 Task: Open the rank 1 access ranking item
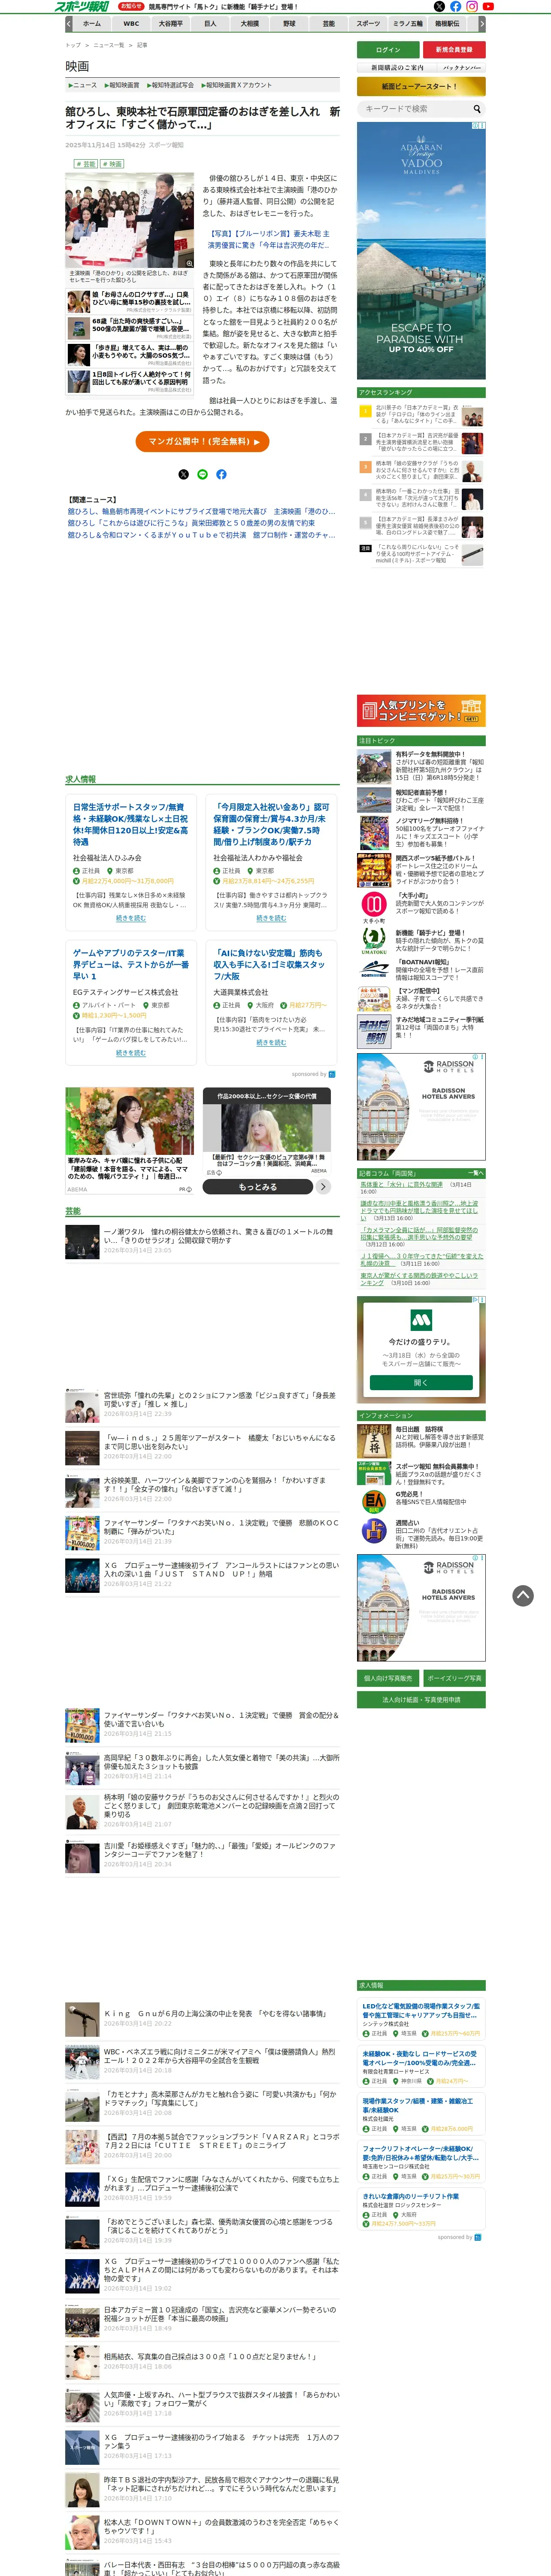point(421,415)
